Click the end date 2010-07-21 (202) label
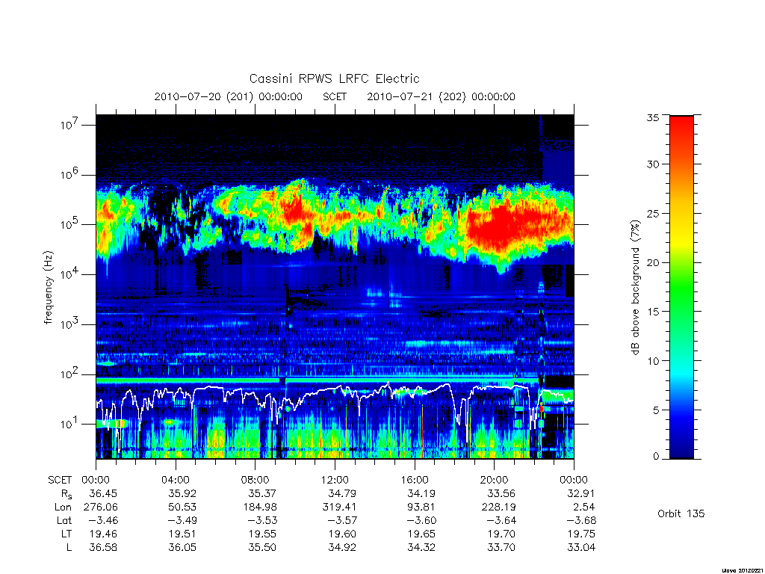Viewport: 765px width, 574px height. [x=416, y=96]
